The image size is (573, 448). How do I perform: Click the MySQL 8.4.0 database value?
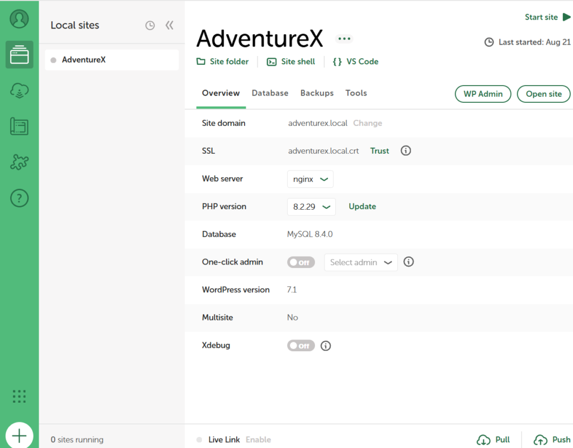[310, 234]
